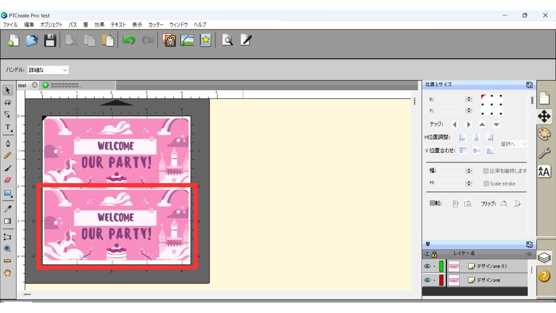Open the ファイル menu
The image size is (556, 313).
pyautogui.click(x=10, y=25)
